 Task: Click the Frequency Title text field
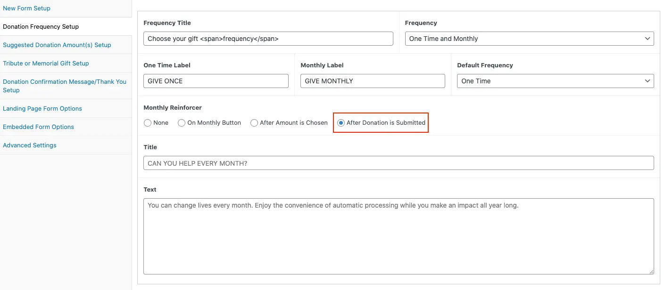(x=268, y=39)
